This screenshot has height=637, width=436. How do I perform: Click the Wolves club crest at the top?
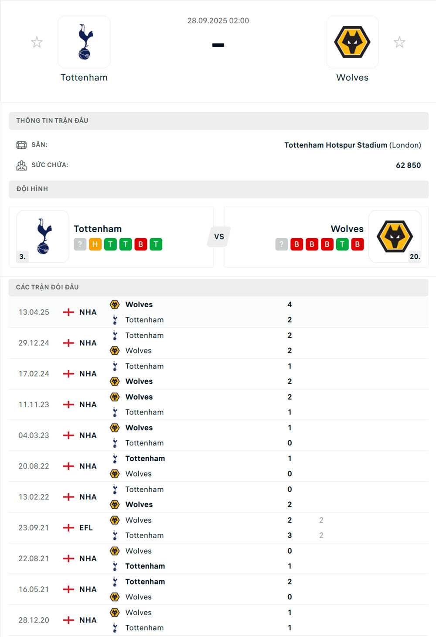coord(352,41)
